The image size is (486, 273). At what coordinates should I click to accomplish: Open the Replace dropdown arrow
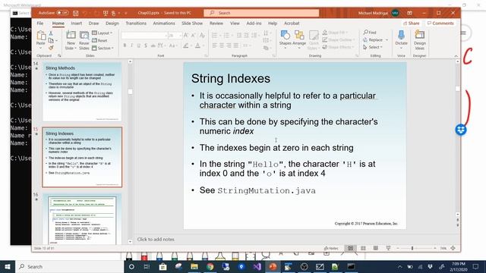(387, 40)
